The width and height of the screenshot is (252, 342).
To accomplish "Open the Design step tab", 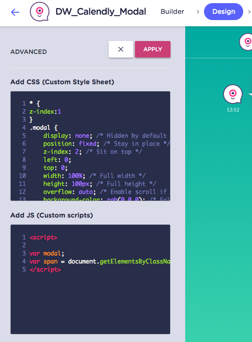I will click(224, 12).
